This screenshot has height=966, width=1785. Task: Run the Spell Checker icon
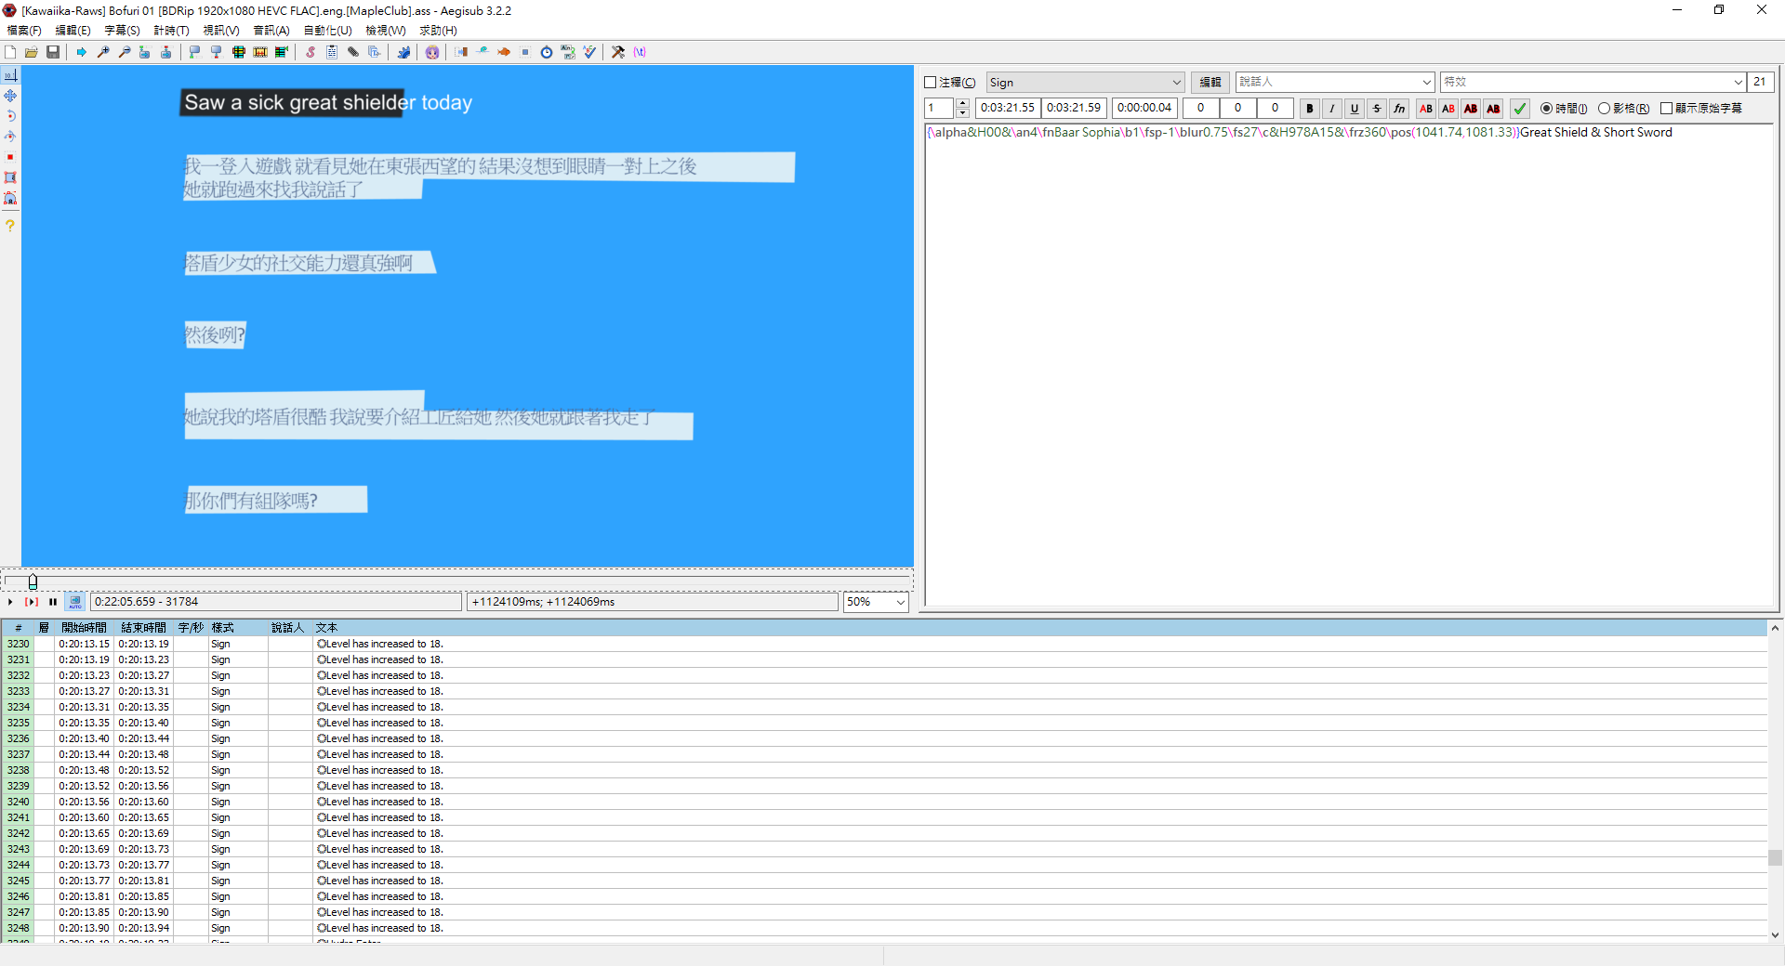tap(589, 52)
